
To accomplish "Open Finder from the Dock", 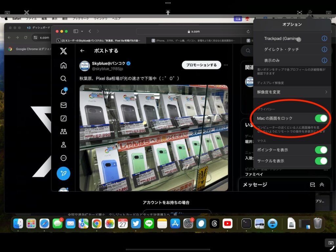I will click(x=18, y=224).
